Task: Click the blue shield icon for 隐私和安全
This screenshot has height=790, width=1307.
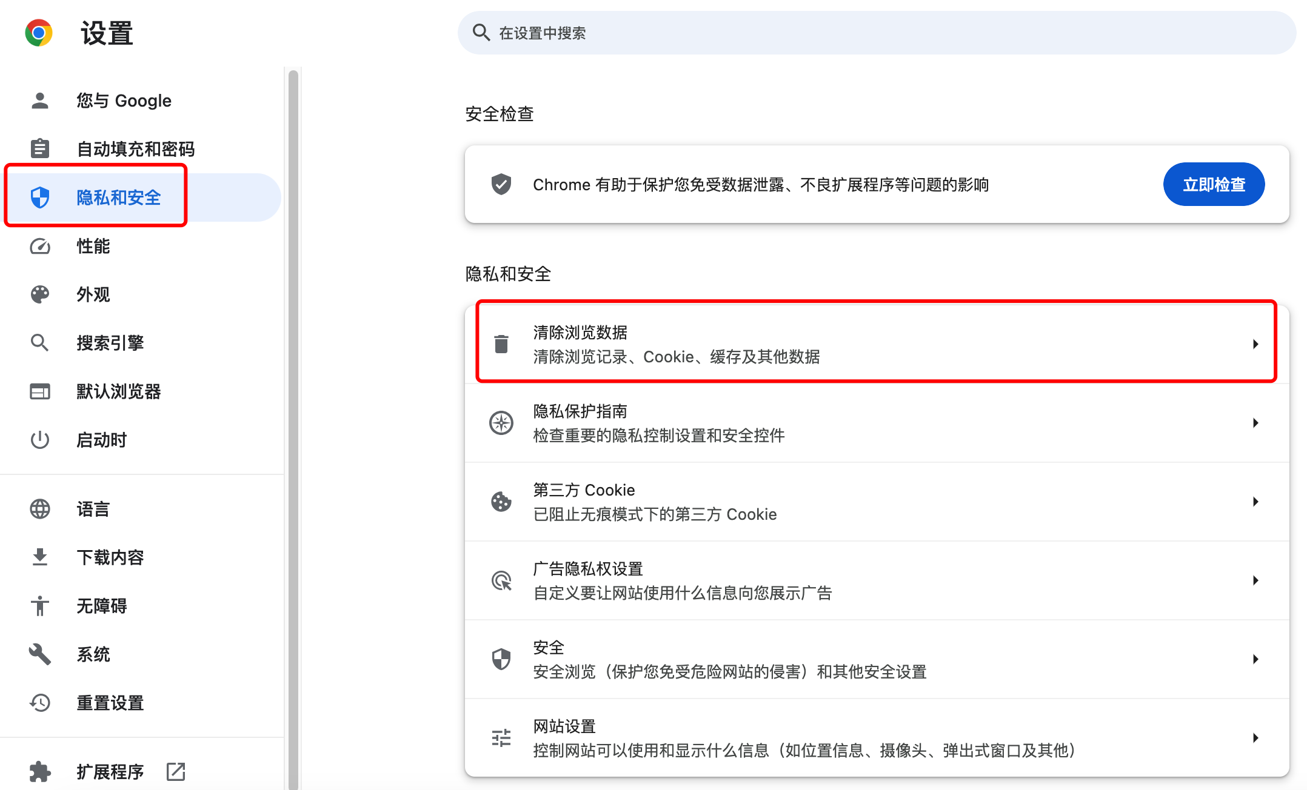Action: 40,198
